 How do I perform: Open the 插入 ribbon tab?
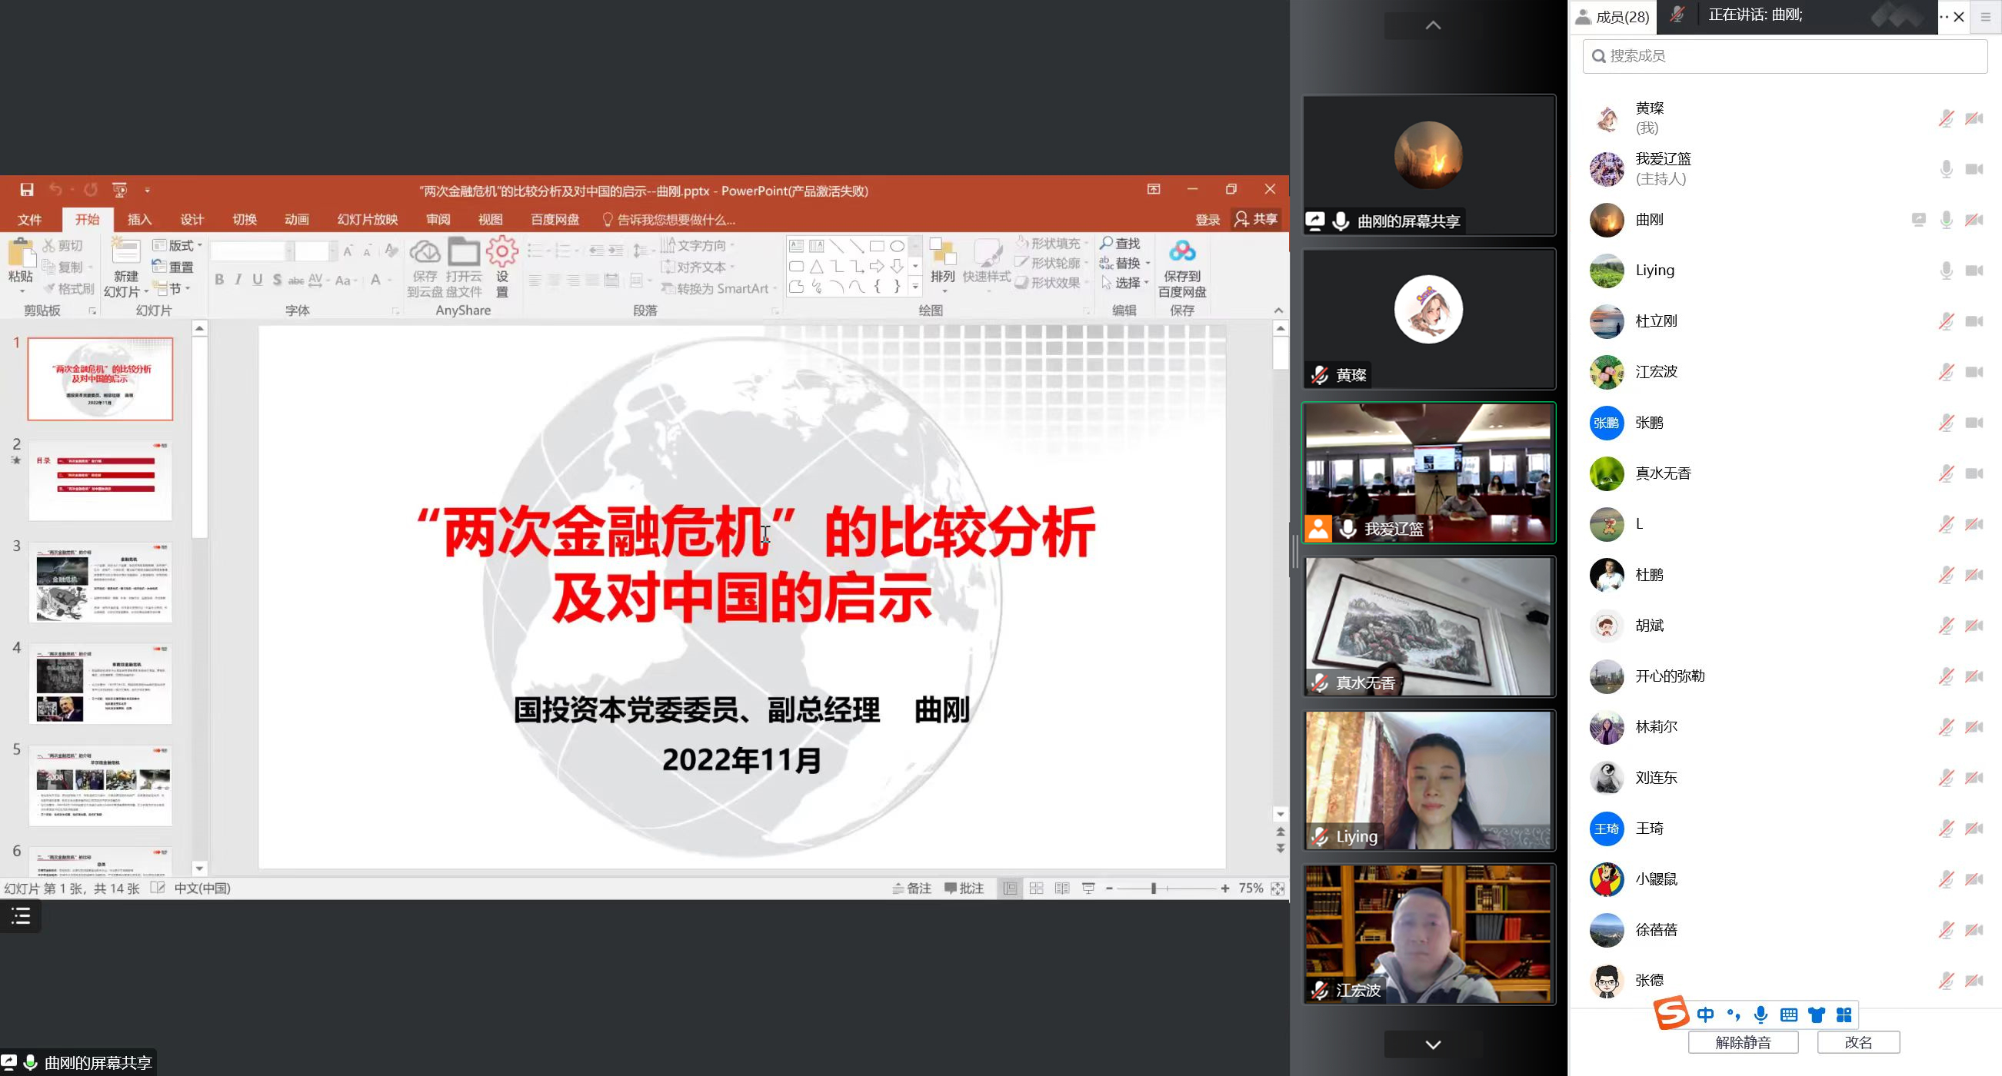[139, 220]
